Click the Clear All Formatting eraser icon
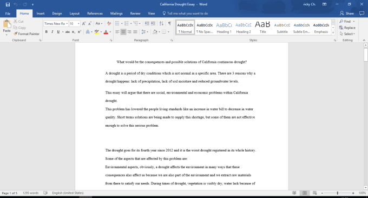Screen dimensions: 368x198 tap(109, 23)
